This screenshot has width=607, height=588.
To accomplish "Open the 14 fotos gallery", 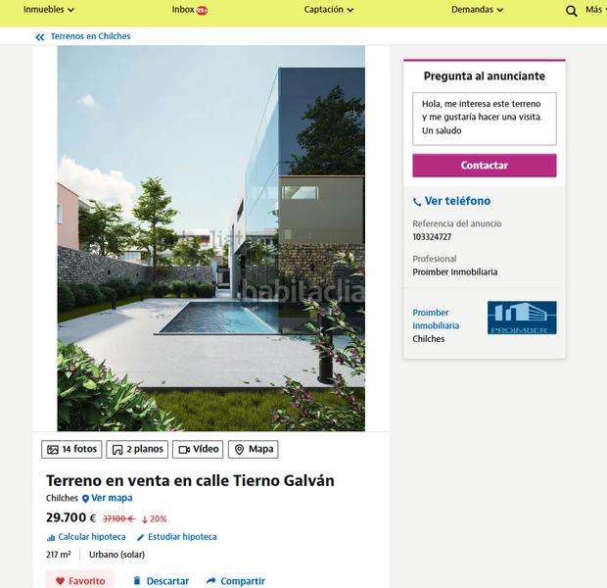I will coord(71,449).
